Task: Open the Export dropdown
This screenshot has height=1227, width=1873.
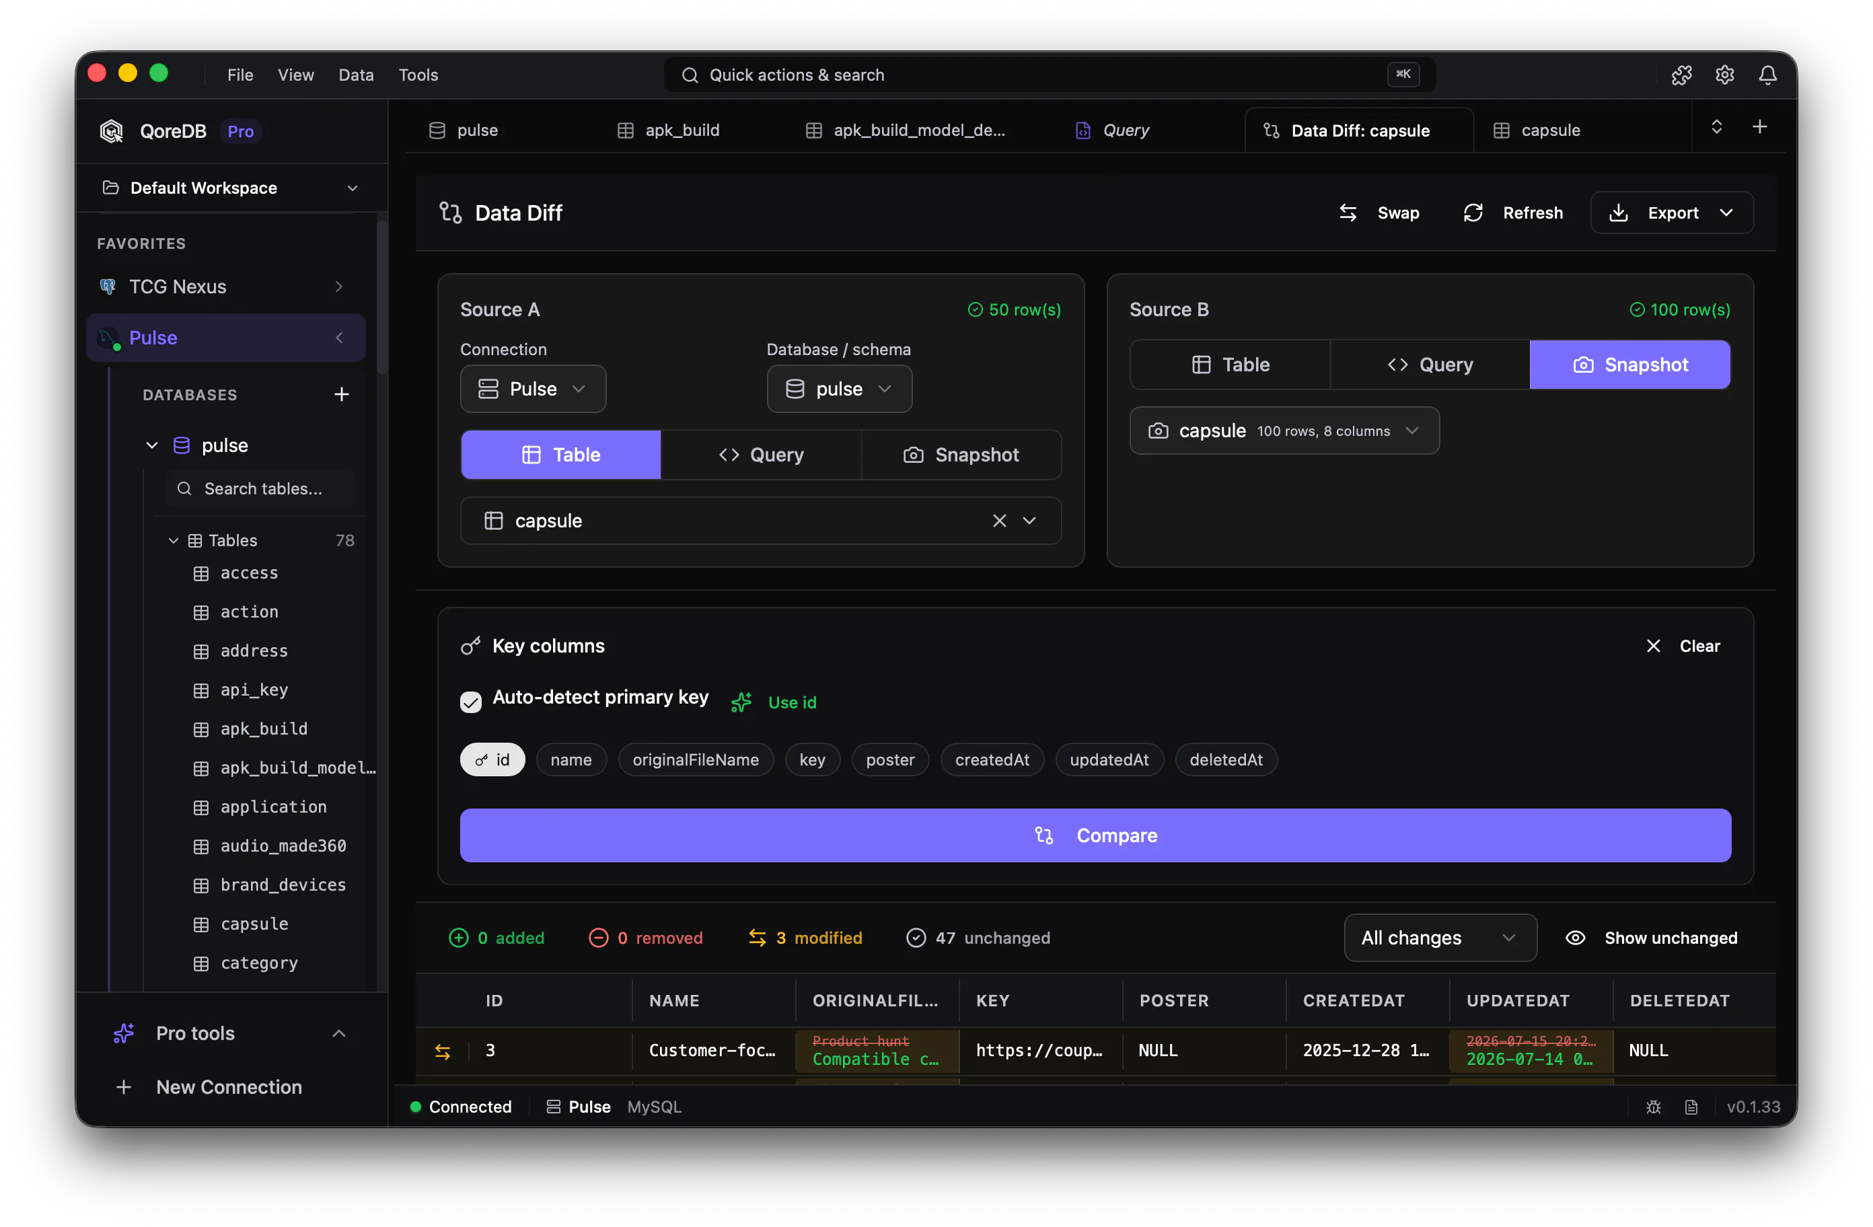Action: pos(1672,213)
